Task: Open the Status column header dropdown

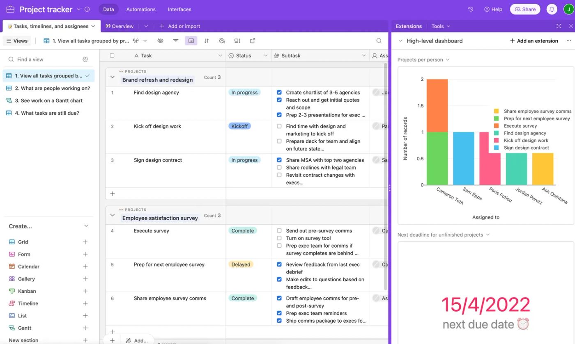Action: click(266, 55)
